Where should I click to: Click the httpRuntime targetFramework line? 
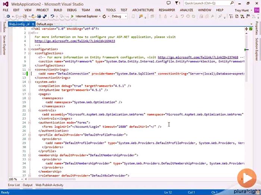pos(73,90)
